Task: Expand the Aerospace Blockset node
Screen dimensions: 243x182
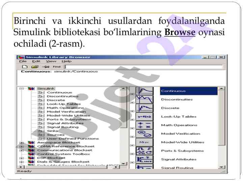Action: pyautogui.click(x=22, y=143)
